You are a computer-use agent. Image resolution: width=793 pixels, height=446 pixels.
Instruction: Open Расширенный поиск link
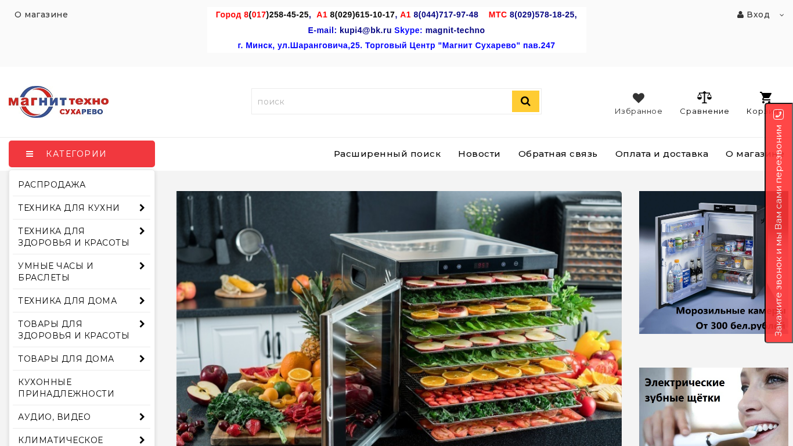pyautogui.click(x=387, y=154)
